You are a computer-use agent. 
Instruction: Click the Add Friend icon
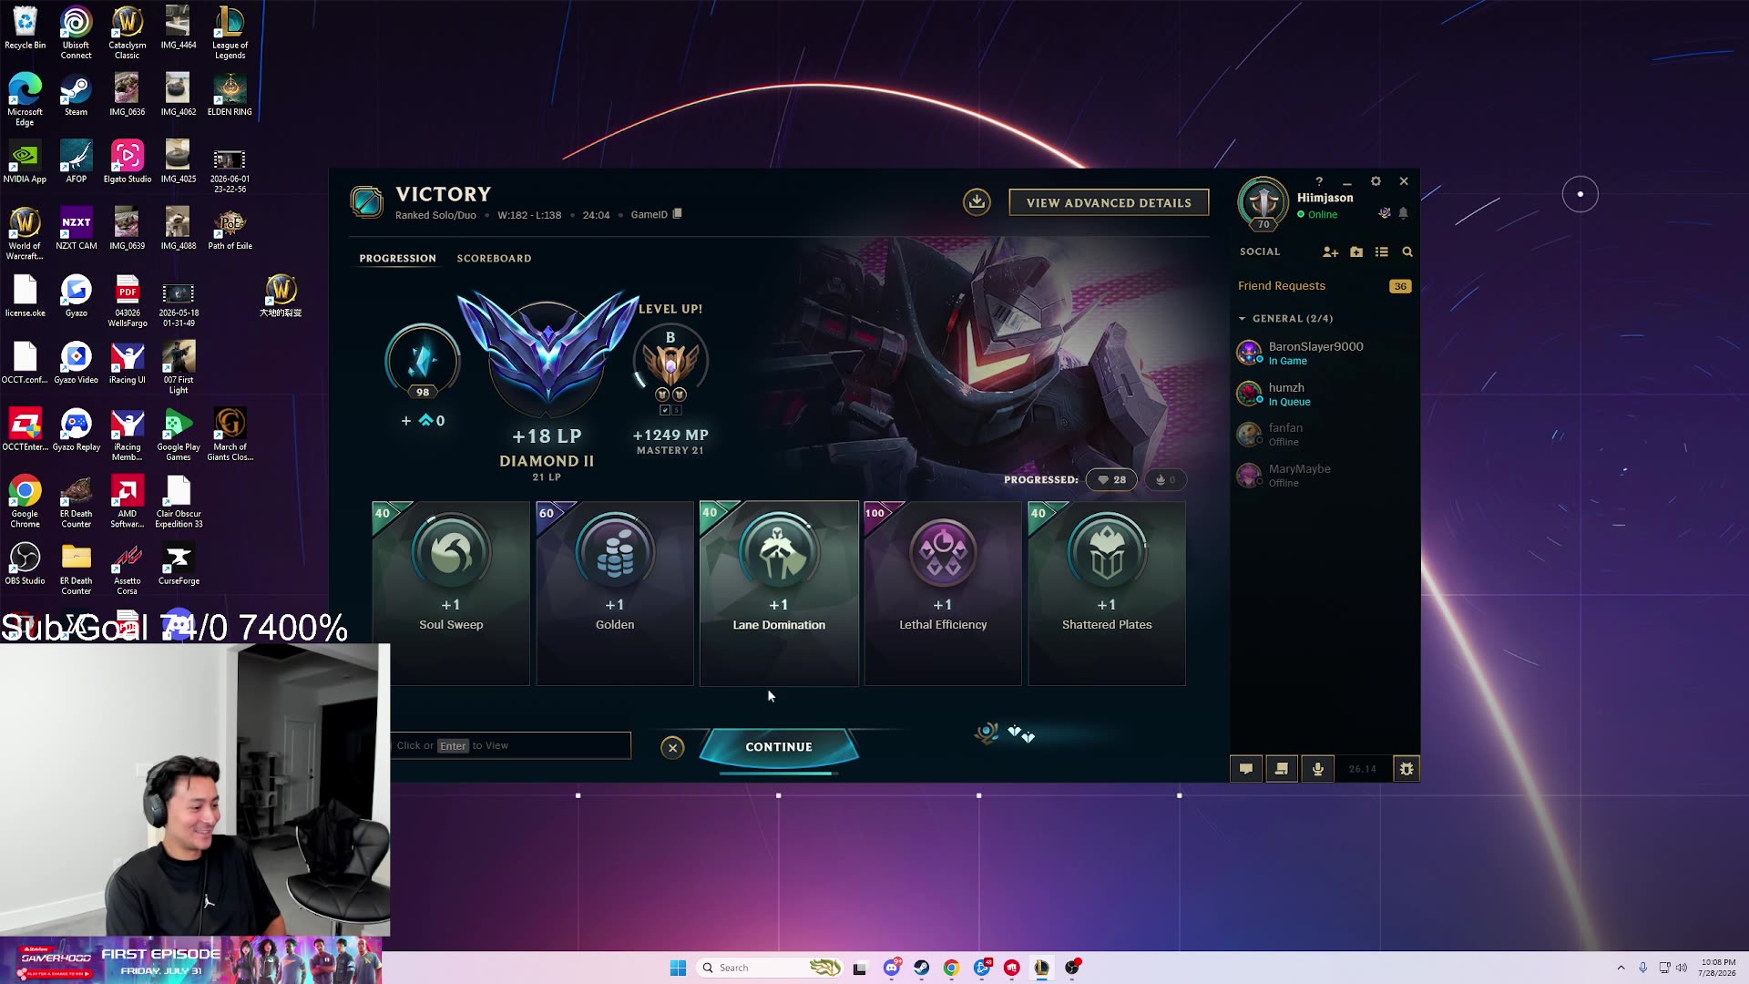click(1330, 251)
